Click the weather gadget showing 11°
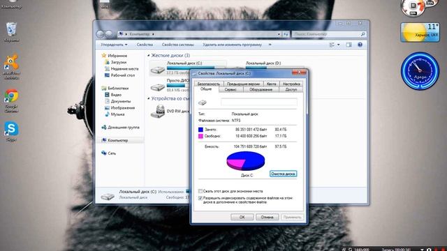Image resolution: width=447 pixels, height=251 pixels. pyautogui.click(x=420, y=33)
